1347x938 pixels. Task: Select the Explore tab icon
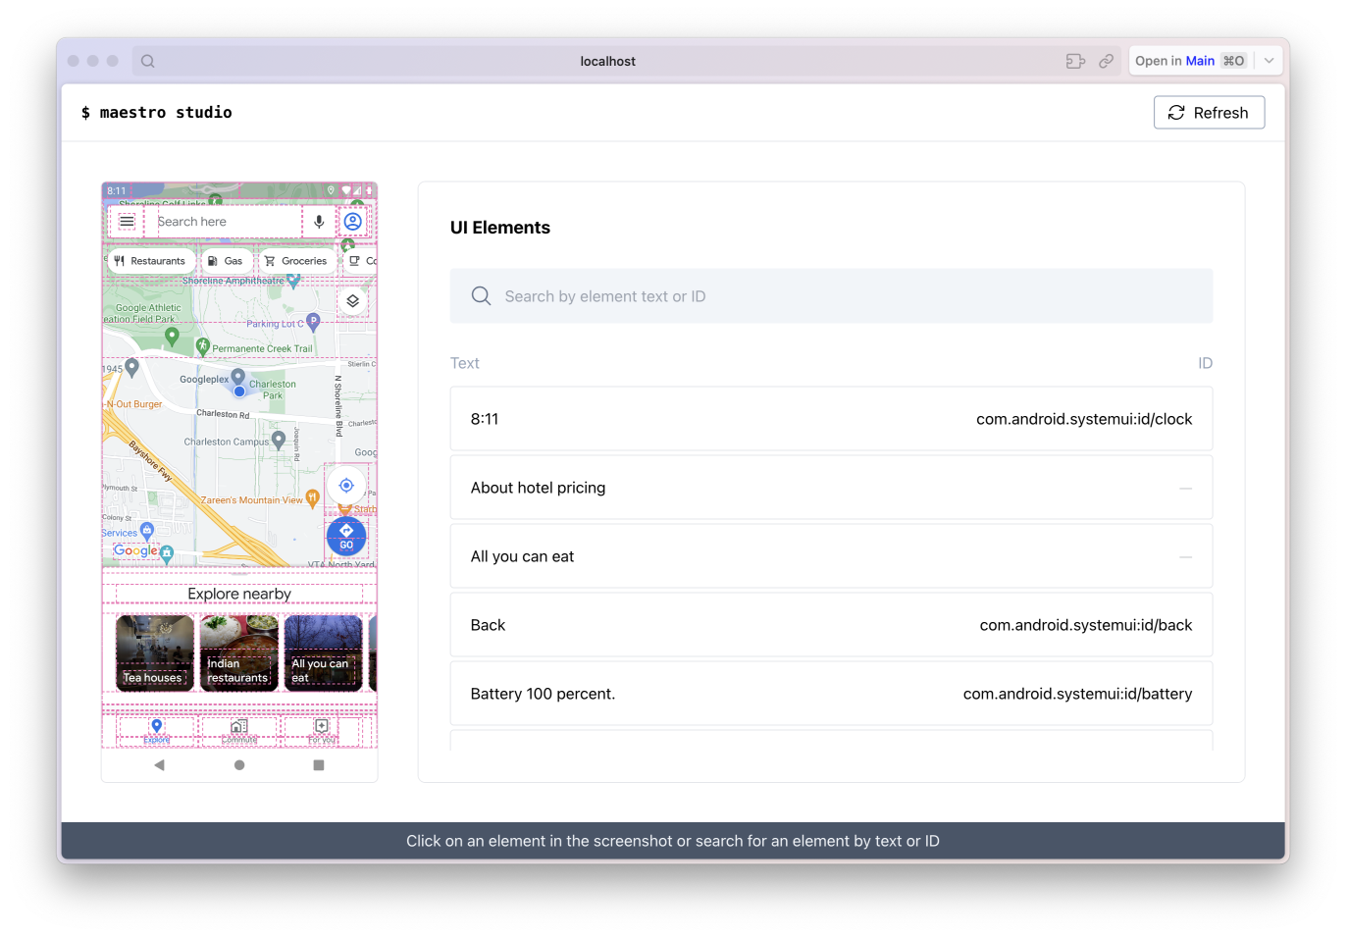(157, 726)
